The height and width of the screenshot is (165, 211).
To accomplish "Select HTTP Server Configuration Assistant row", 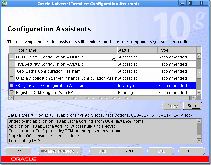I will coord(102,57).
